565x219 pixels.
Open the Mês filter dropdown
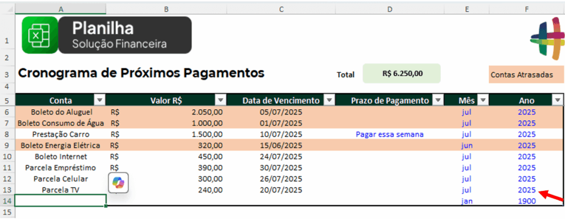click(x=483, y=100)
